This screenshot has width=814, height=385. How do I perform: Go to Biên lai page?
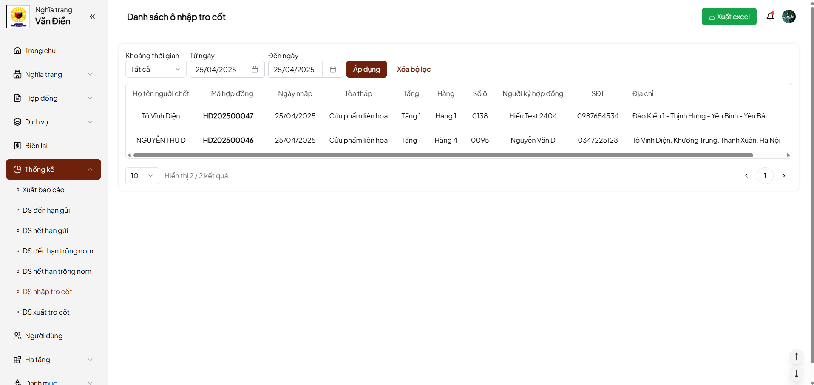(x=36, y=146)
